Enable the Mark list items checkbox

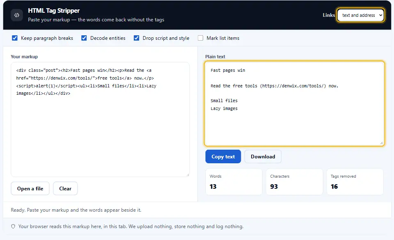click(x=200, y=38)
